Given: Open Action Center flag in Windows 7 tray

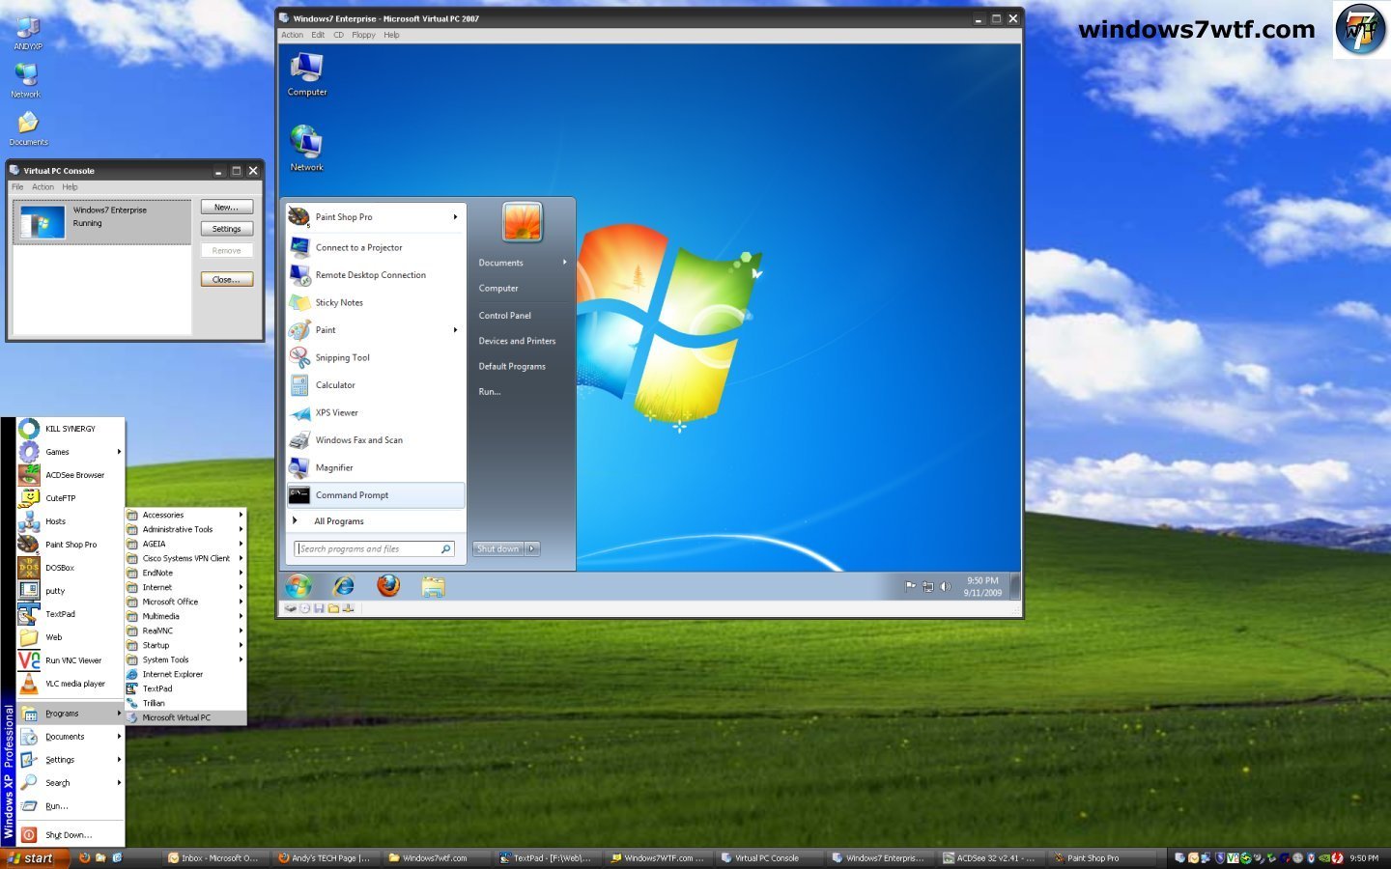Looking at the screenshot, I should coord(910,586).
